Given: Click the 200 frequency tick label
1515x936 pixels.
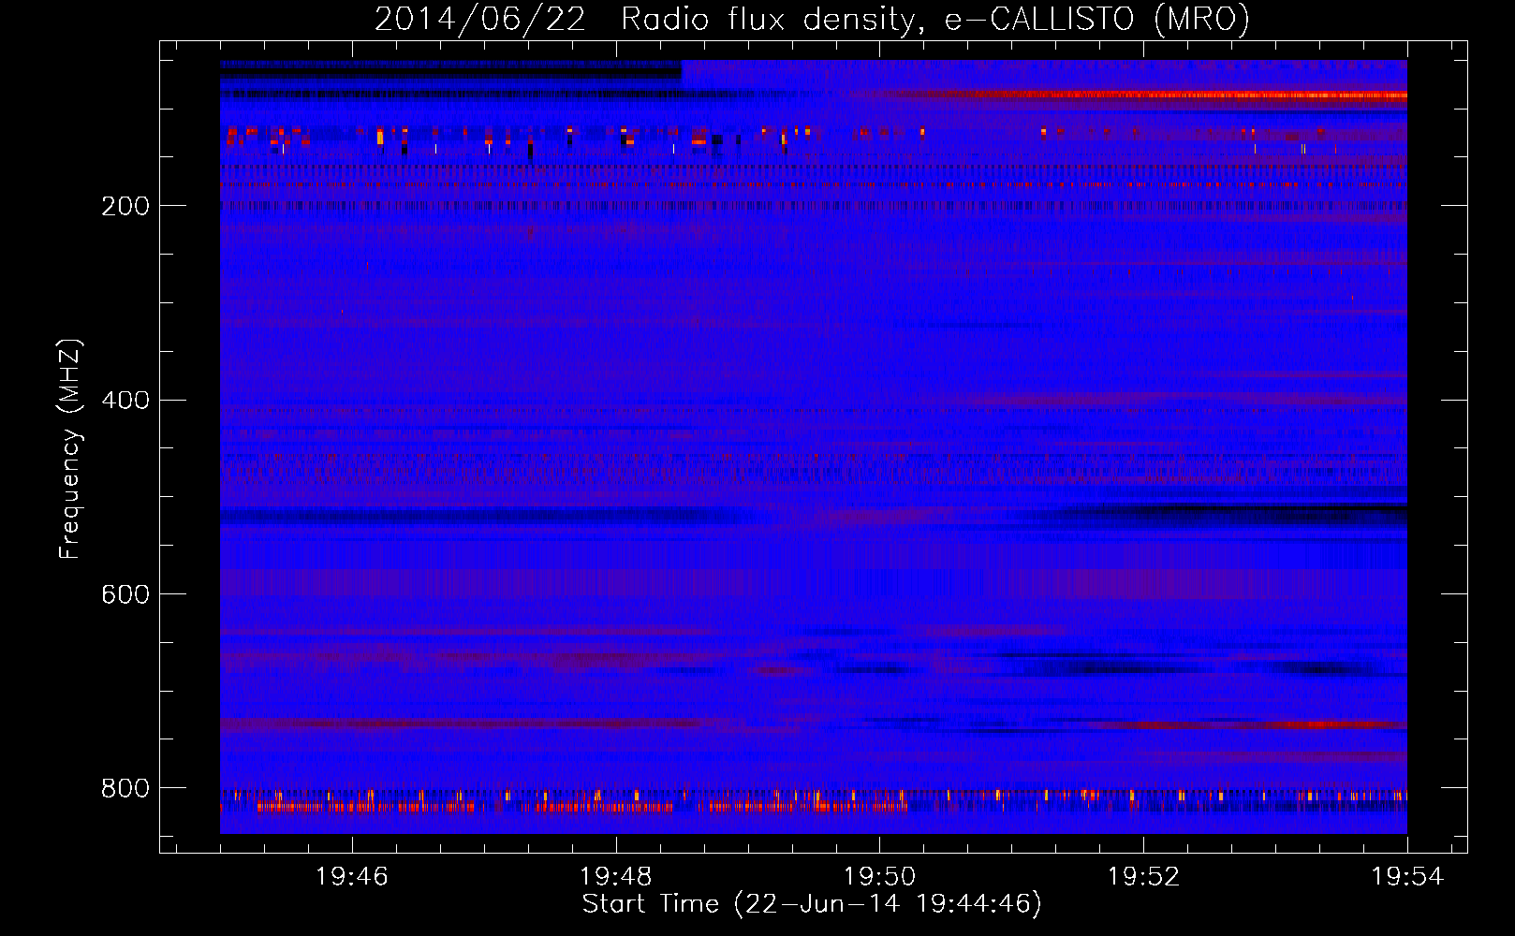Looking at the screenshot, I should 125,206.
